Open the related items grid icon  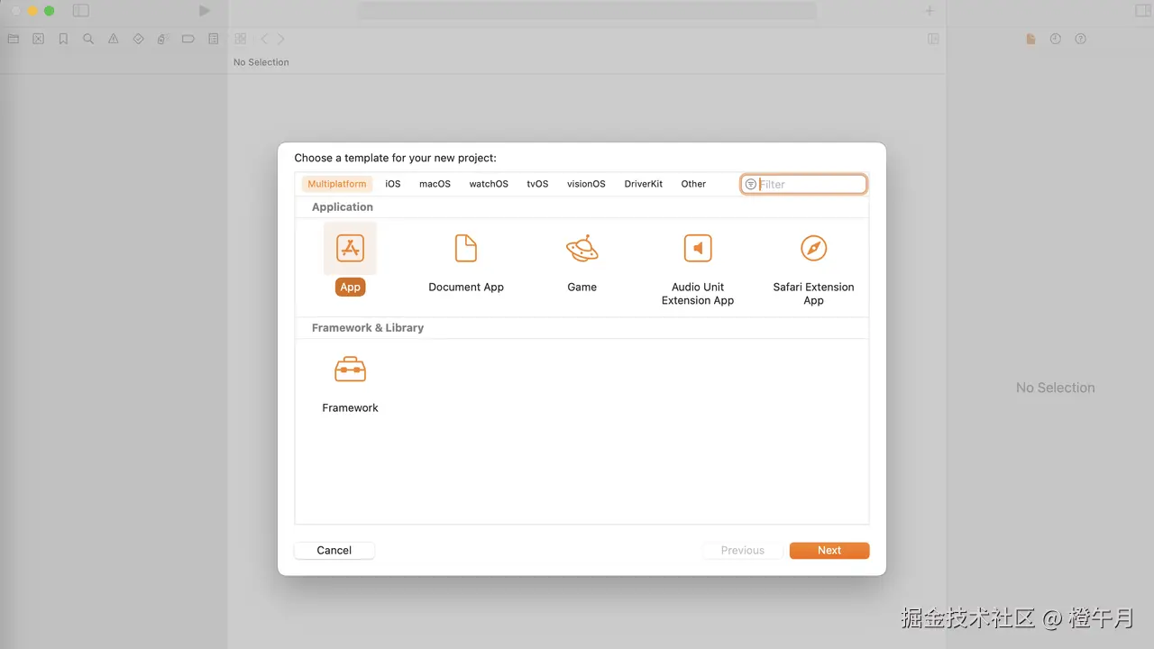pyautogui.click(x=241, y=39)
